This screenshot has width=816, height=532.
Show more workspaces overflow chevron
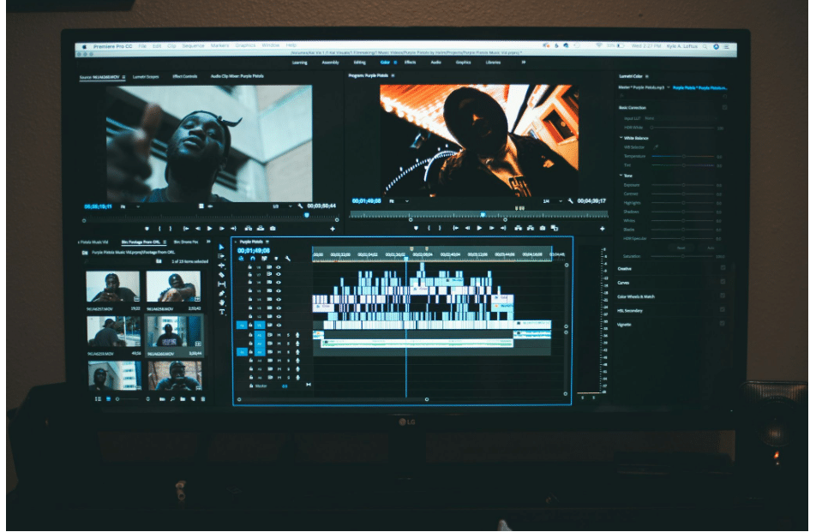point(524,62)
